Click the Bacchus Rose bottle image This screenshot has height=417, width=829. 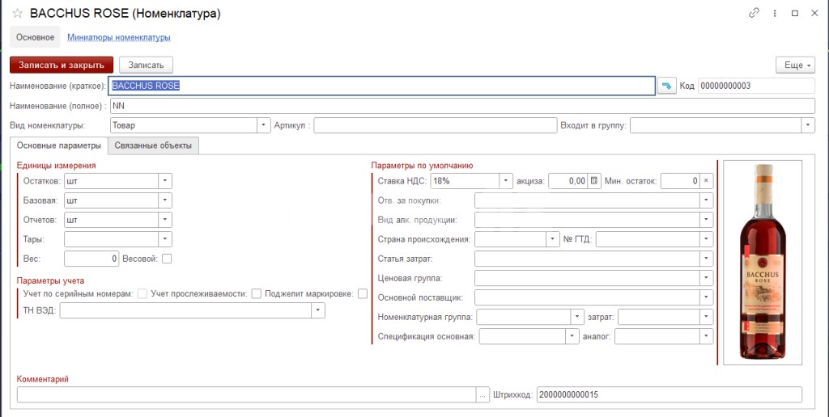763,263
